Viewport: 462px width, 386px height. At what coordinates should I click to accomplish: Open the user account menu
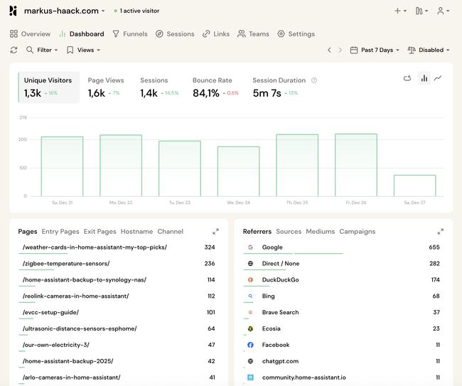coord(443,11)
